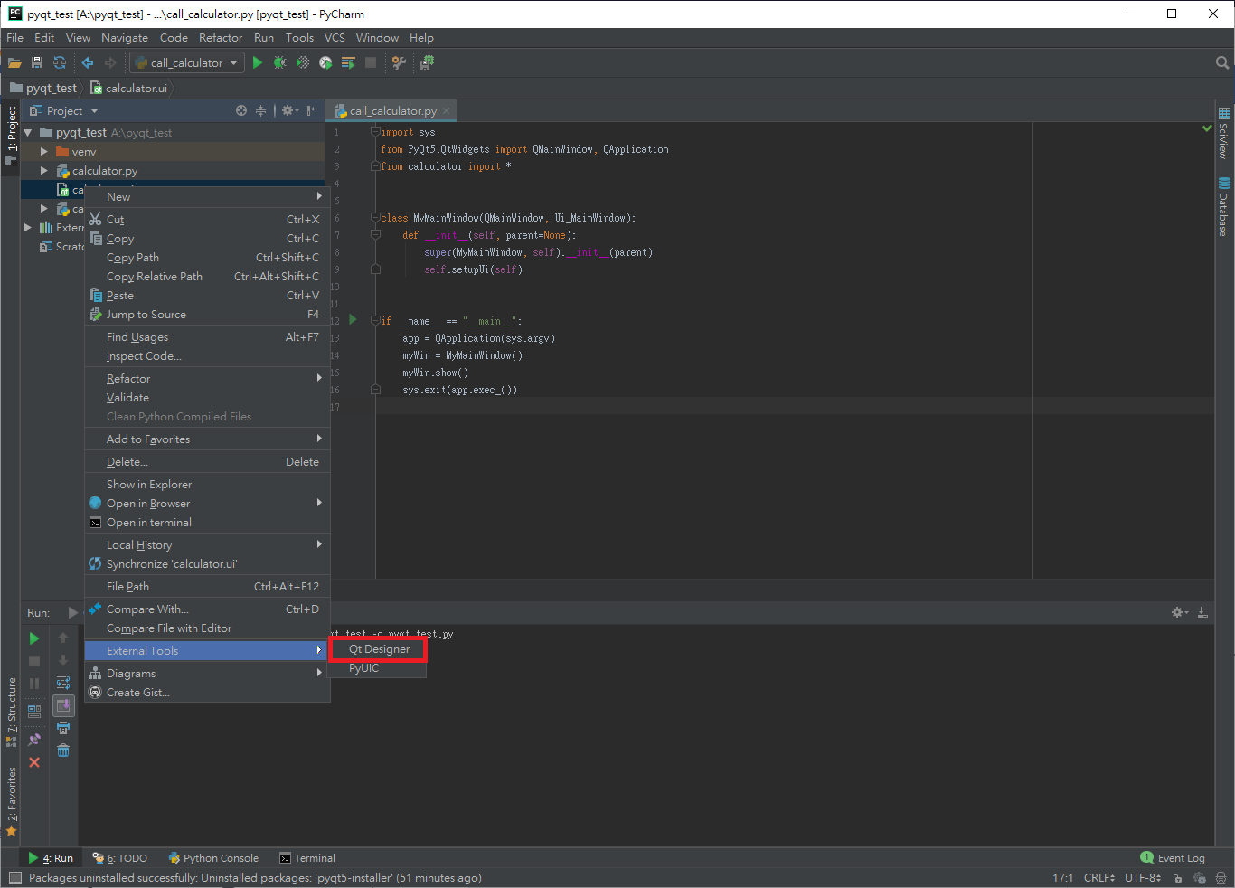Start debugging with the bug icon
This screenshot has height=888, width=1235.
click(280, 62)
